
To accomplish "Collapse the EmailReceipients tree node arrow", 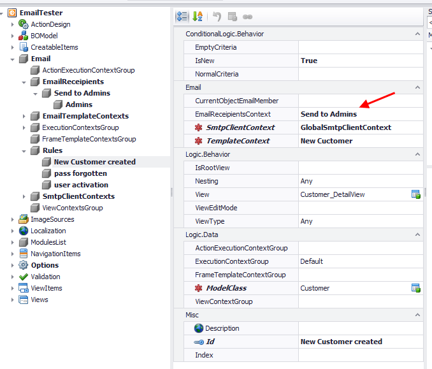I will [24, 82].
